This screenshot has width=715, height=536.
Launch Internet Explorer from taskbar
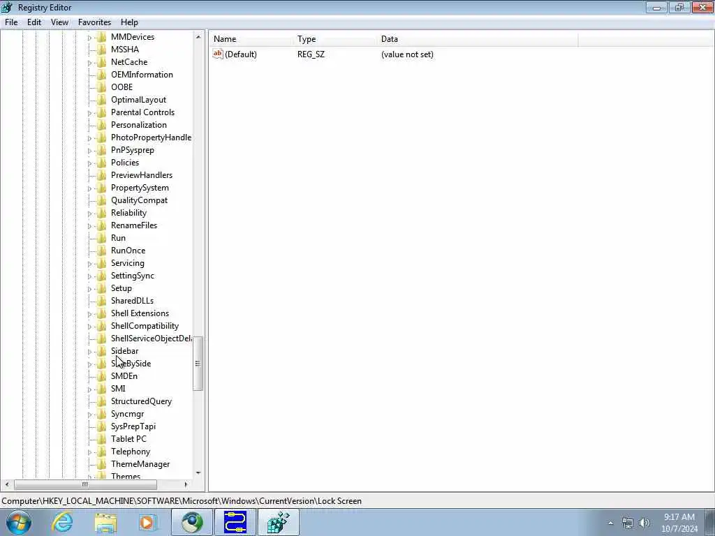(62, 522)
